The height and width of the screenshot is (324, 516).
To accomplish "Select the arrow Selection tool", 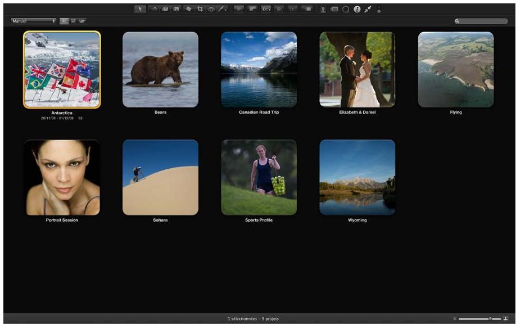I will coord(140,9).
